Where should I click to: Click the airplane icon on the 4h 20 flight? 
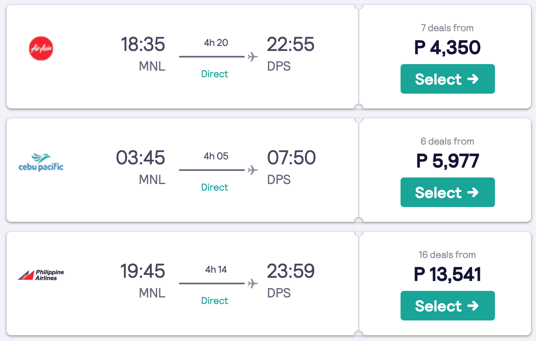[253, 56]
